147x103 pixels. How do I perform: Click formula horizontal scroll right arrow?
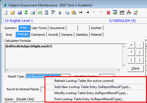(119, 70)
